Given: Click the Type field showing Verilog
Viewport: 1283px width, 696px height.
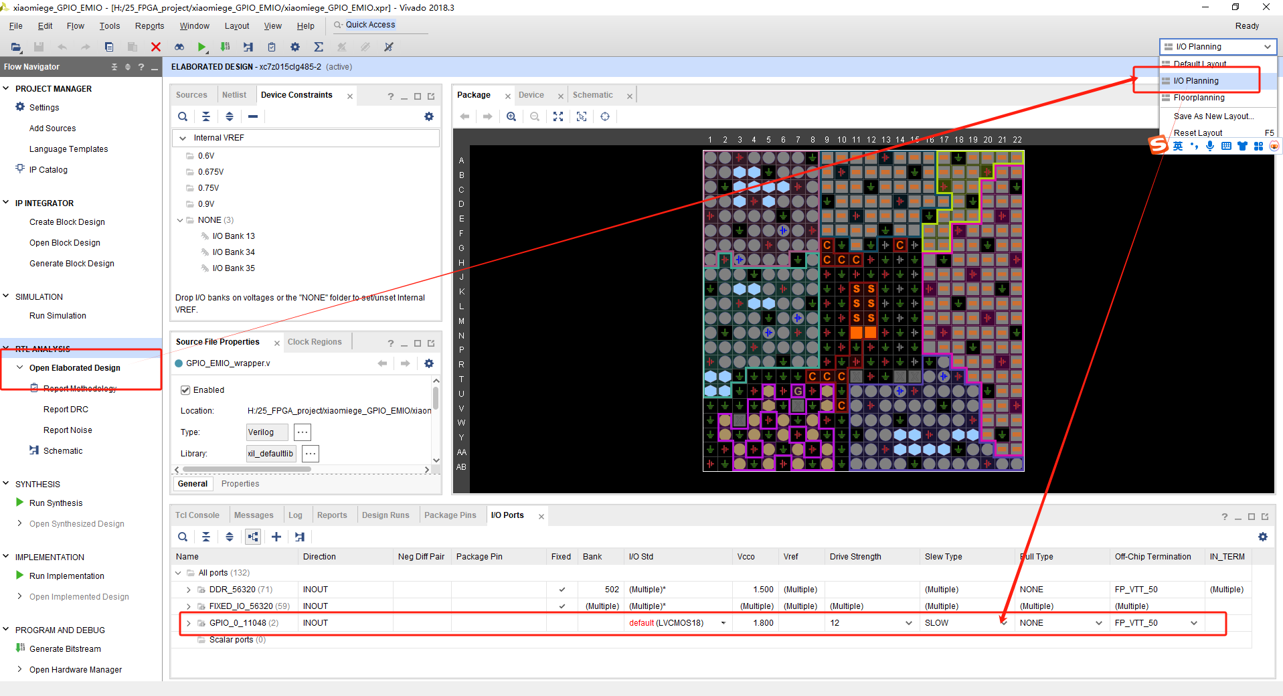Looking at the screenshot, I should click(x=267, y=432).
